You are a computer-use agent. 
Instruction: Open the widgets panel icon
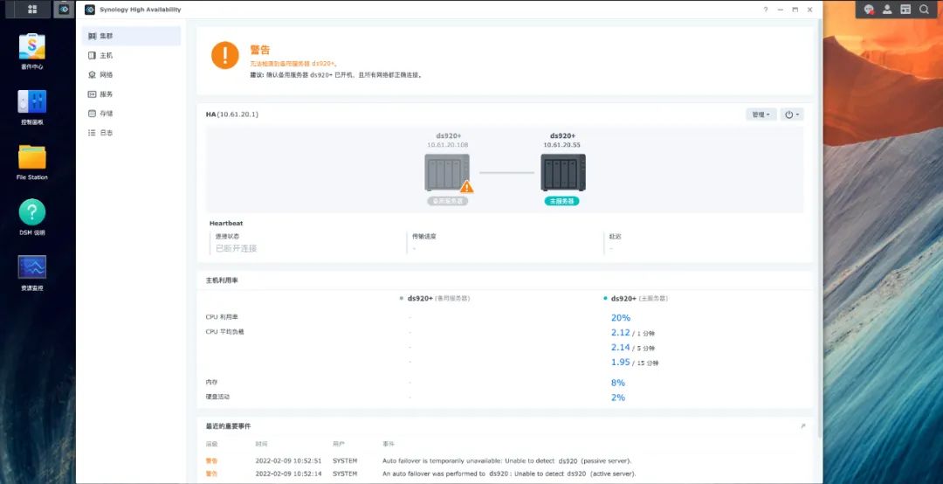click(x=905, y=10)
